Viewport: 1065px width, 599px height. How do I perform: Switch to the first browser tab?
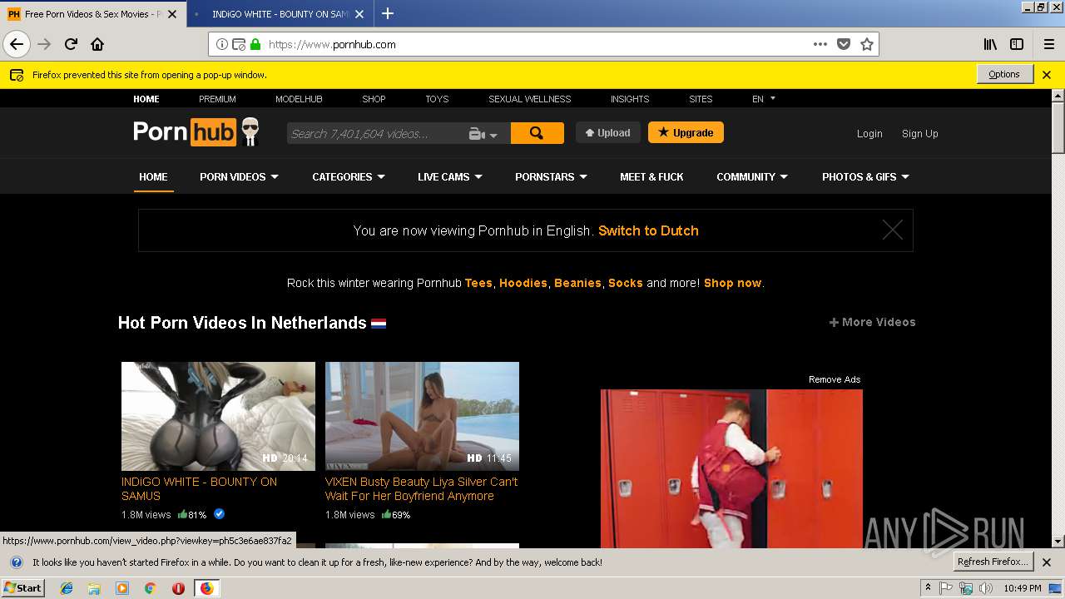pyautogui.click(x=92, y=14)
